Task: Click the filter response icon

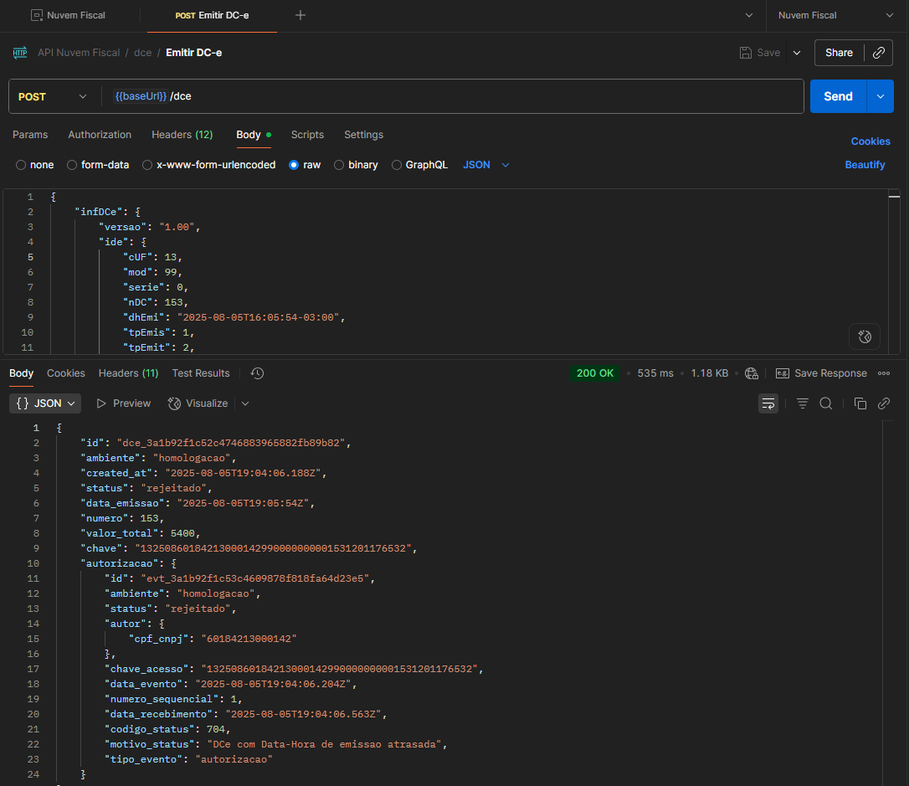Action: tap(802, 403)
